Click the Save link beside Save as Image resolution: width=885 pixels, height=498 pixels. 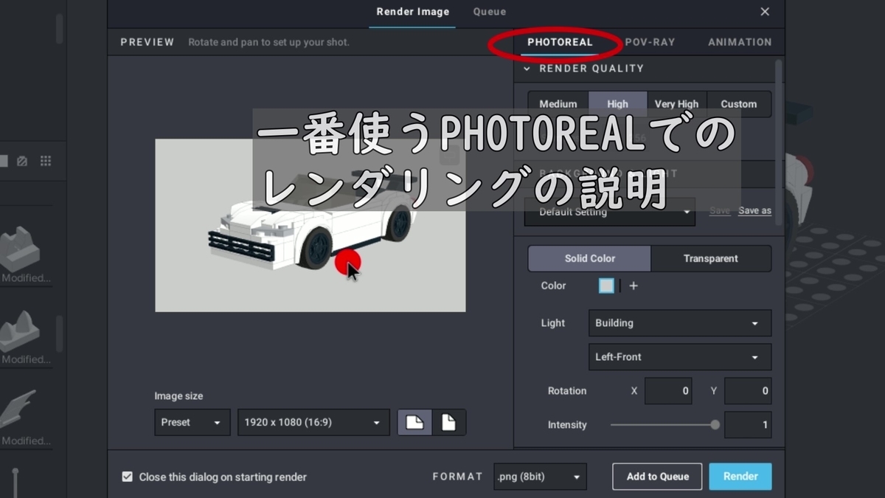pyautogui.click(x=720, y=211)
